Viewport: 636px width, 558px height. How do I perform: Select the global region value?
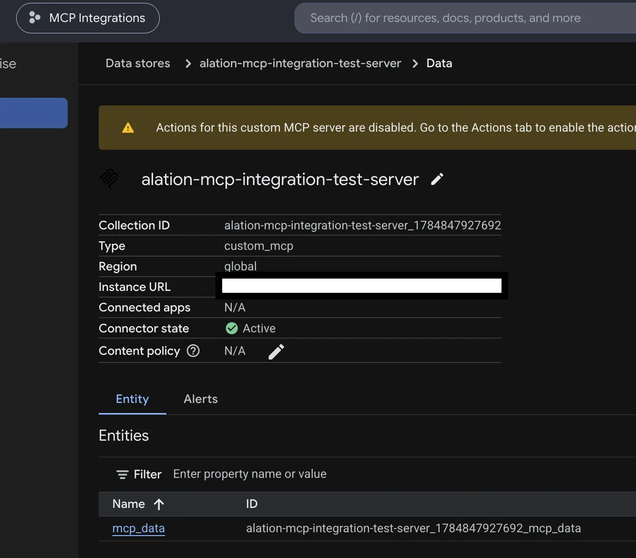coord(240,266)
